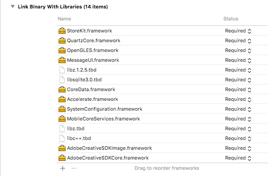Open StoreKit.framework status dropdown

pos(238,31)
